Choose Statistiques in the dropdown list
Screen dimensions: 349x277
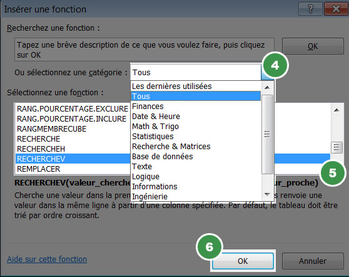[x=196, y=137]
